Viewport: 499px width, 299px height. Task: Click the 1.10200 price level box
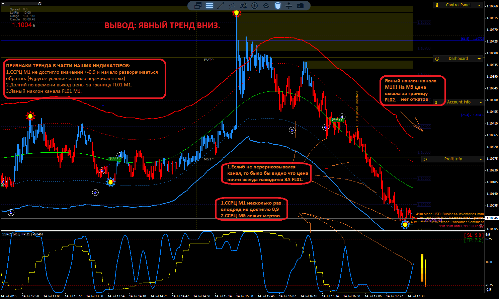[424, 178]
